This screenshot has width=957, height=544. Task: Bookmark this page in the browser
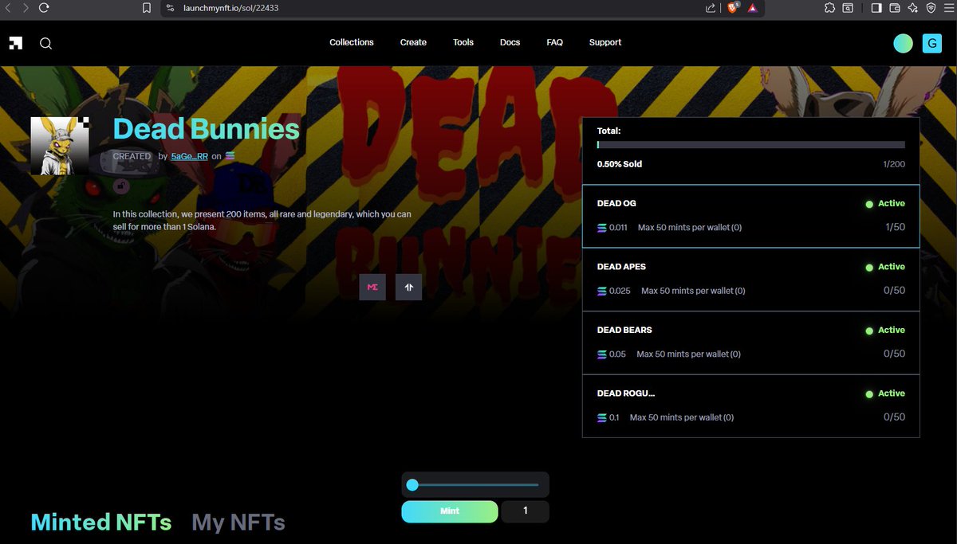click(146, 8)
